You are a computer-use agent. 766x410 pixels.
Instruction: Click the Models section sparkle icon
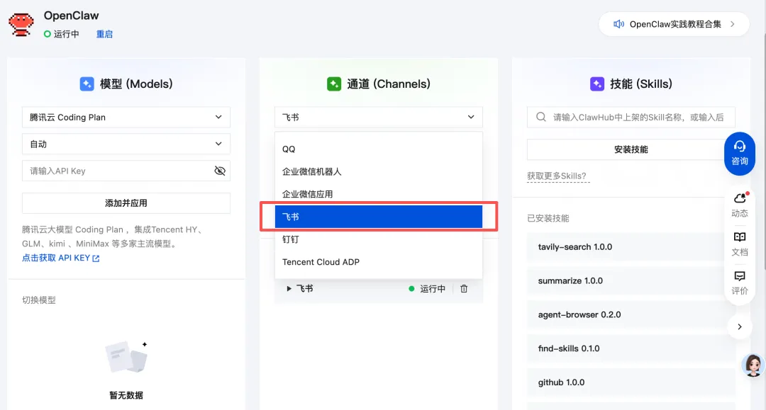click(x=87, y=84)
